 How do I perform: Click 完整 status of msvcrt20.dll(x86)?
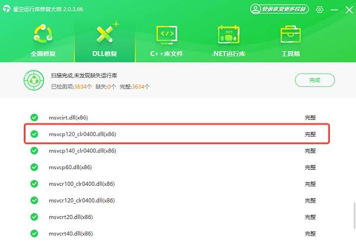[310, 217]
